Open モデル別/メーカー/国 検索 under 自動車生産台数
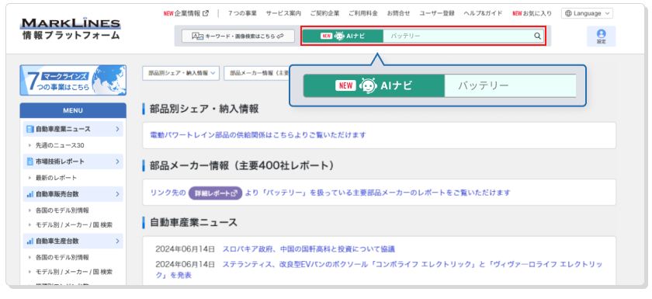This screenshot has height=299, width=652. [x=74, y=272]
